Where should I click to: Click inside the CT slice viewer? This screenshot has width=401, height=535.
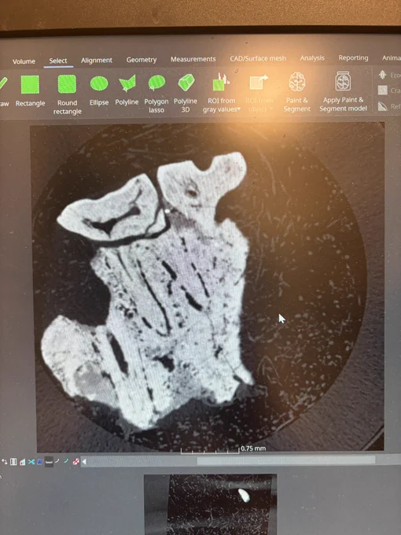click(208, 286)
